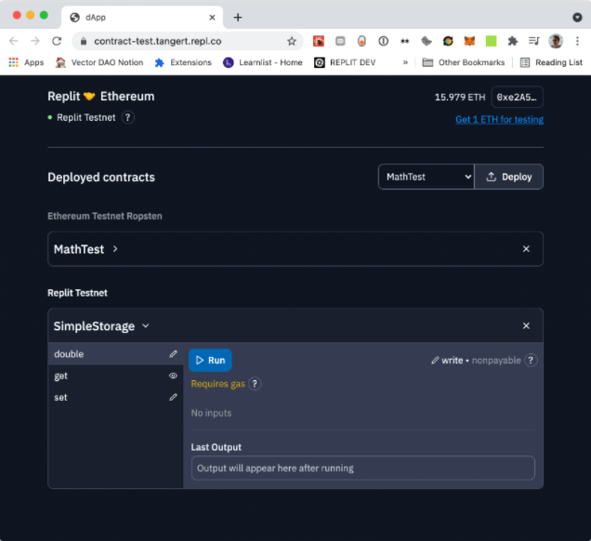
Task: Run the double function
Action: (x=210, y=361)
